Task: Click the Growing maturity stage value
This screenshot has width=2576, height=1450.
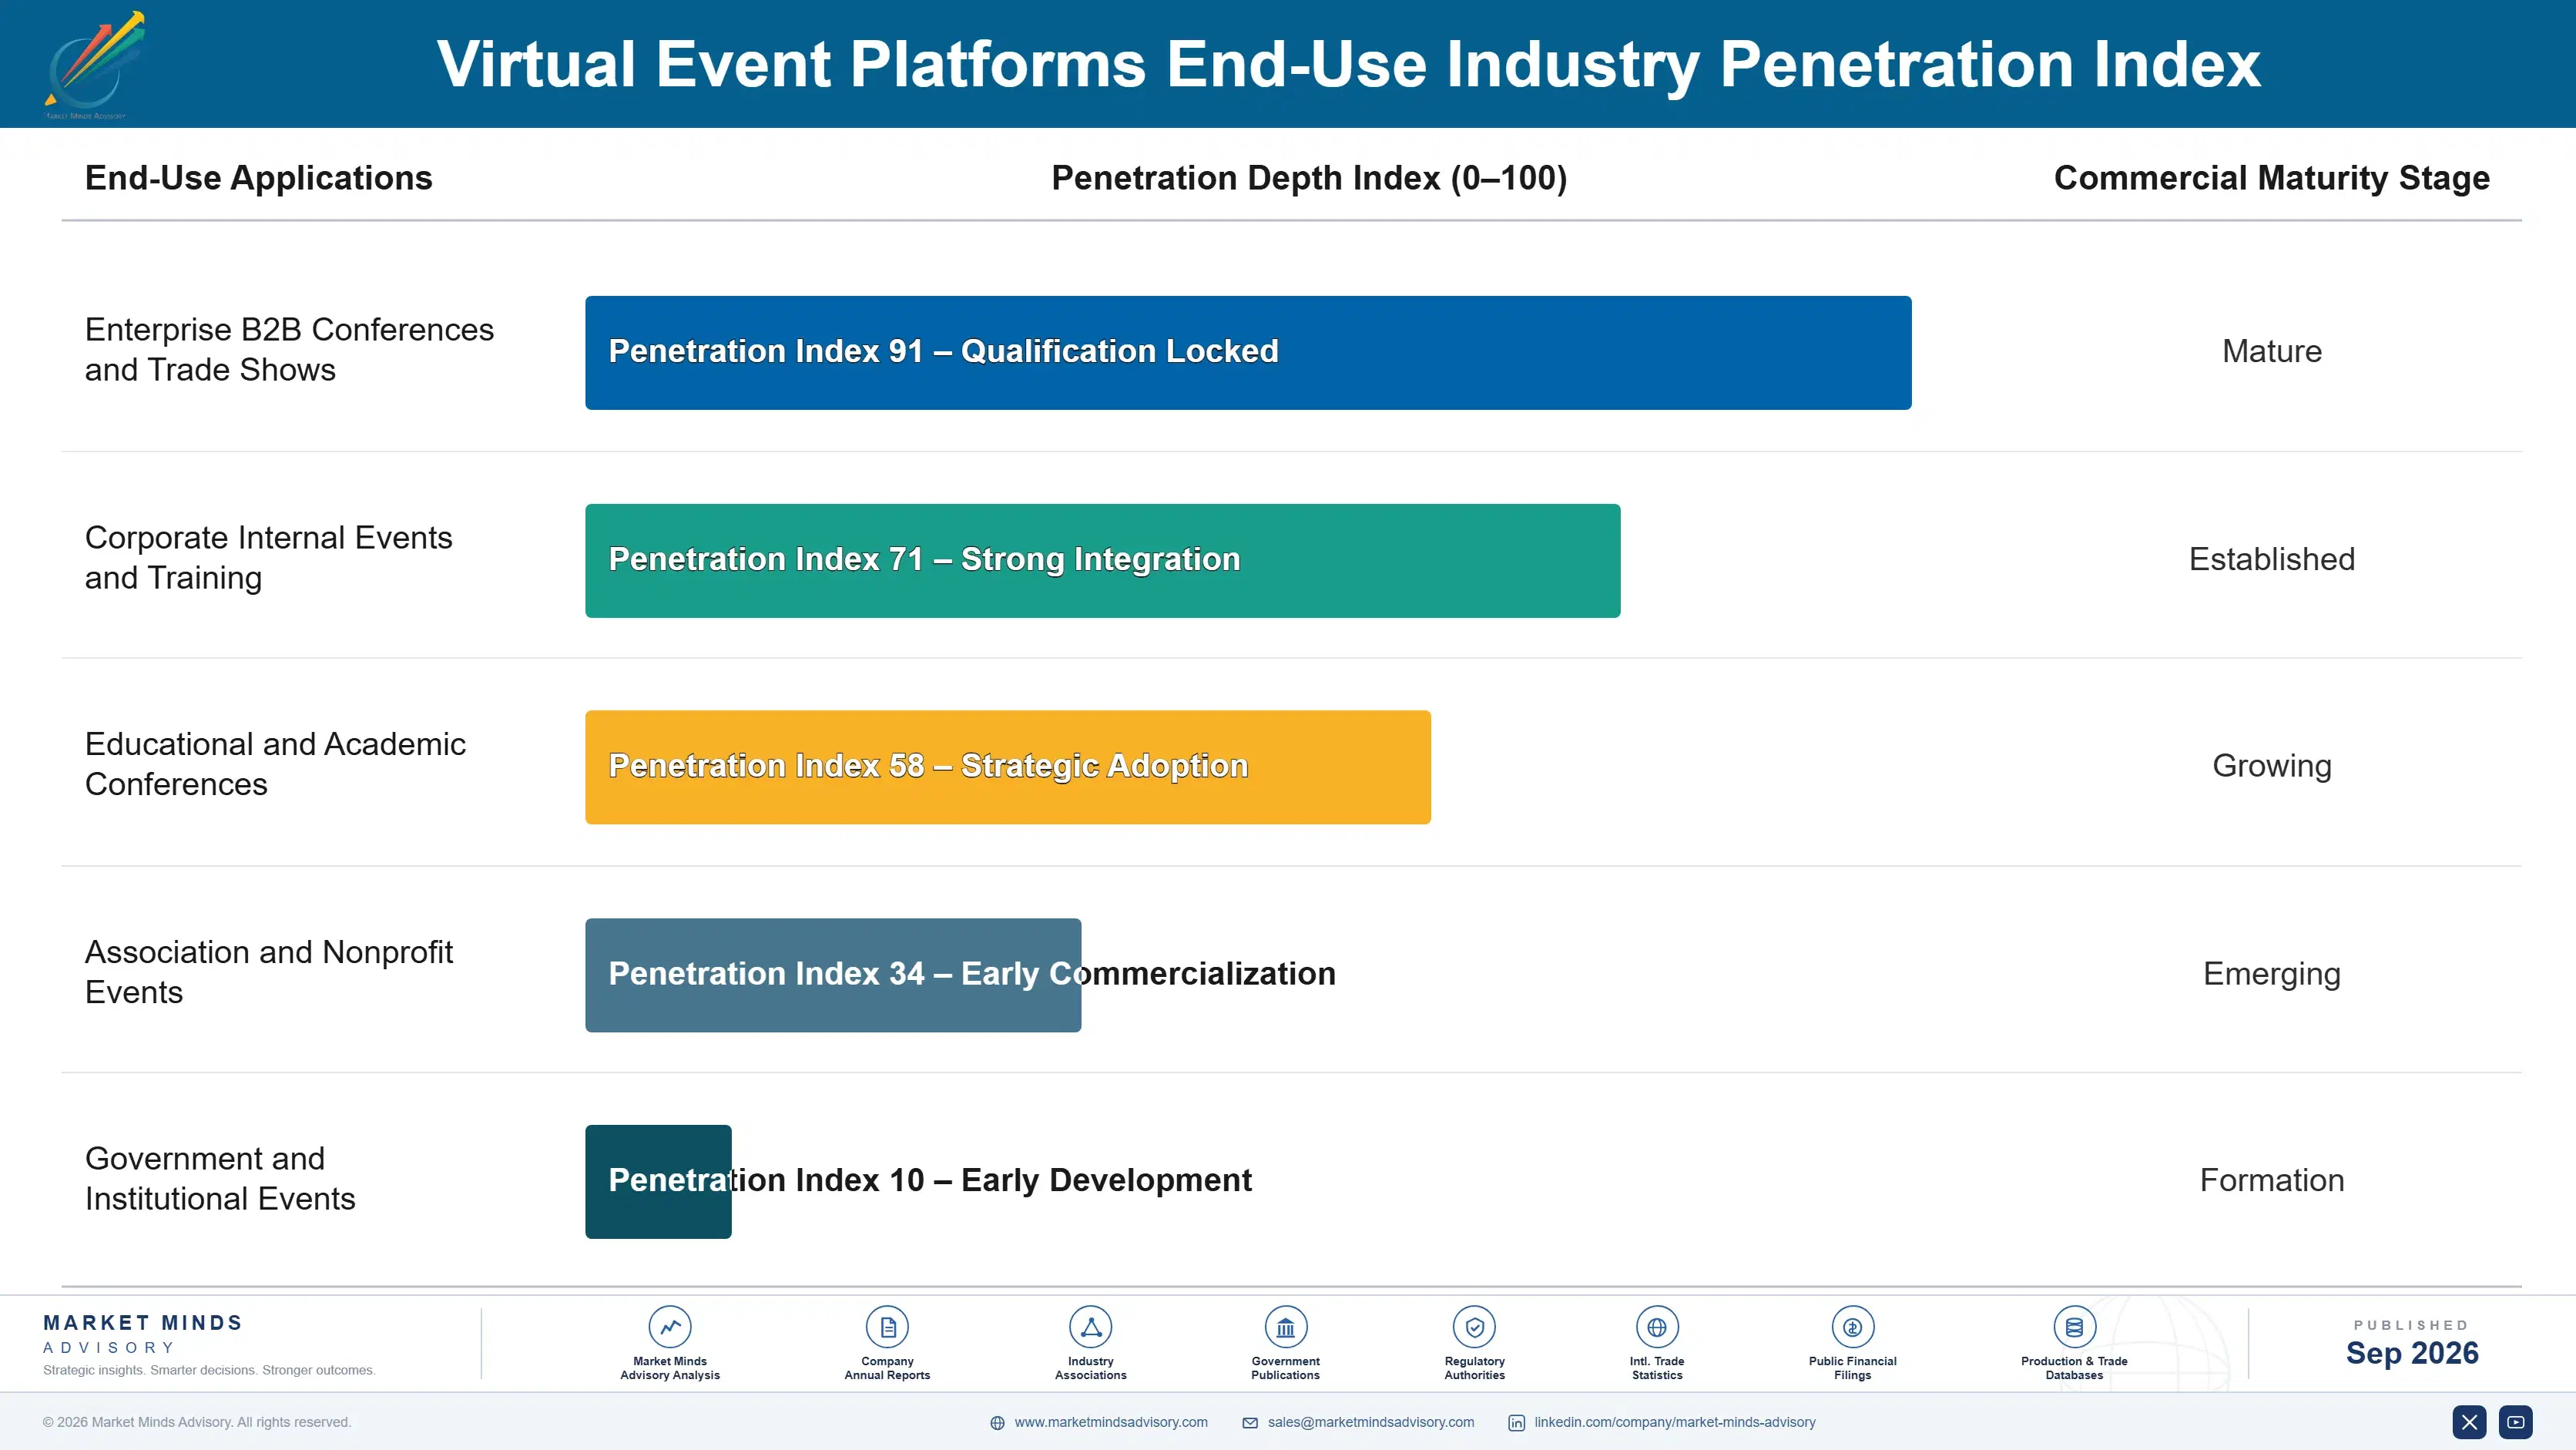Action: pyautogui.click(x=2271, y=766)
